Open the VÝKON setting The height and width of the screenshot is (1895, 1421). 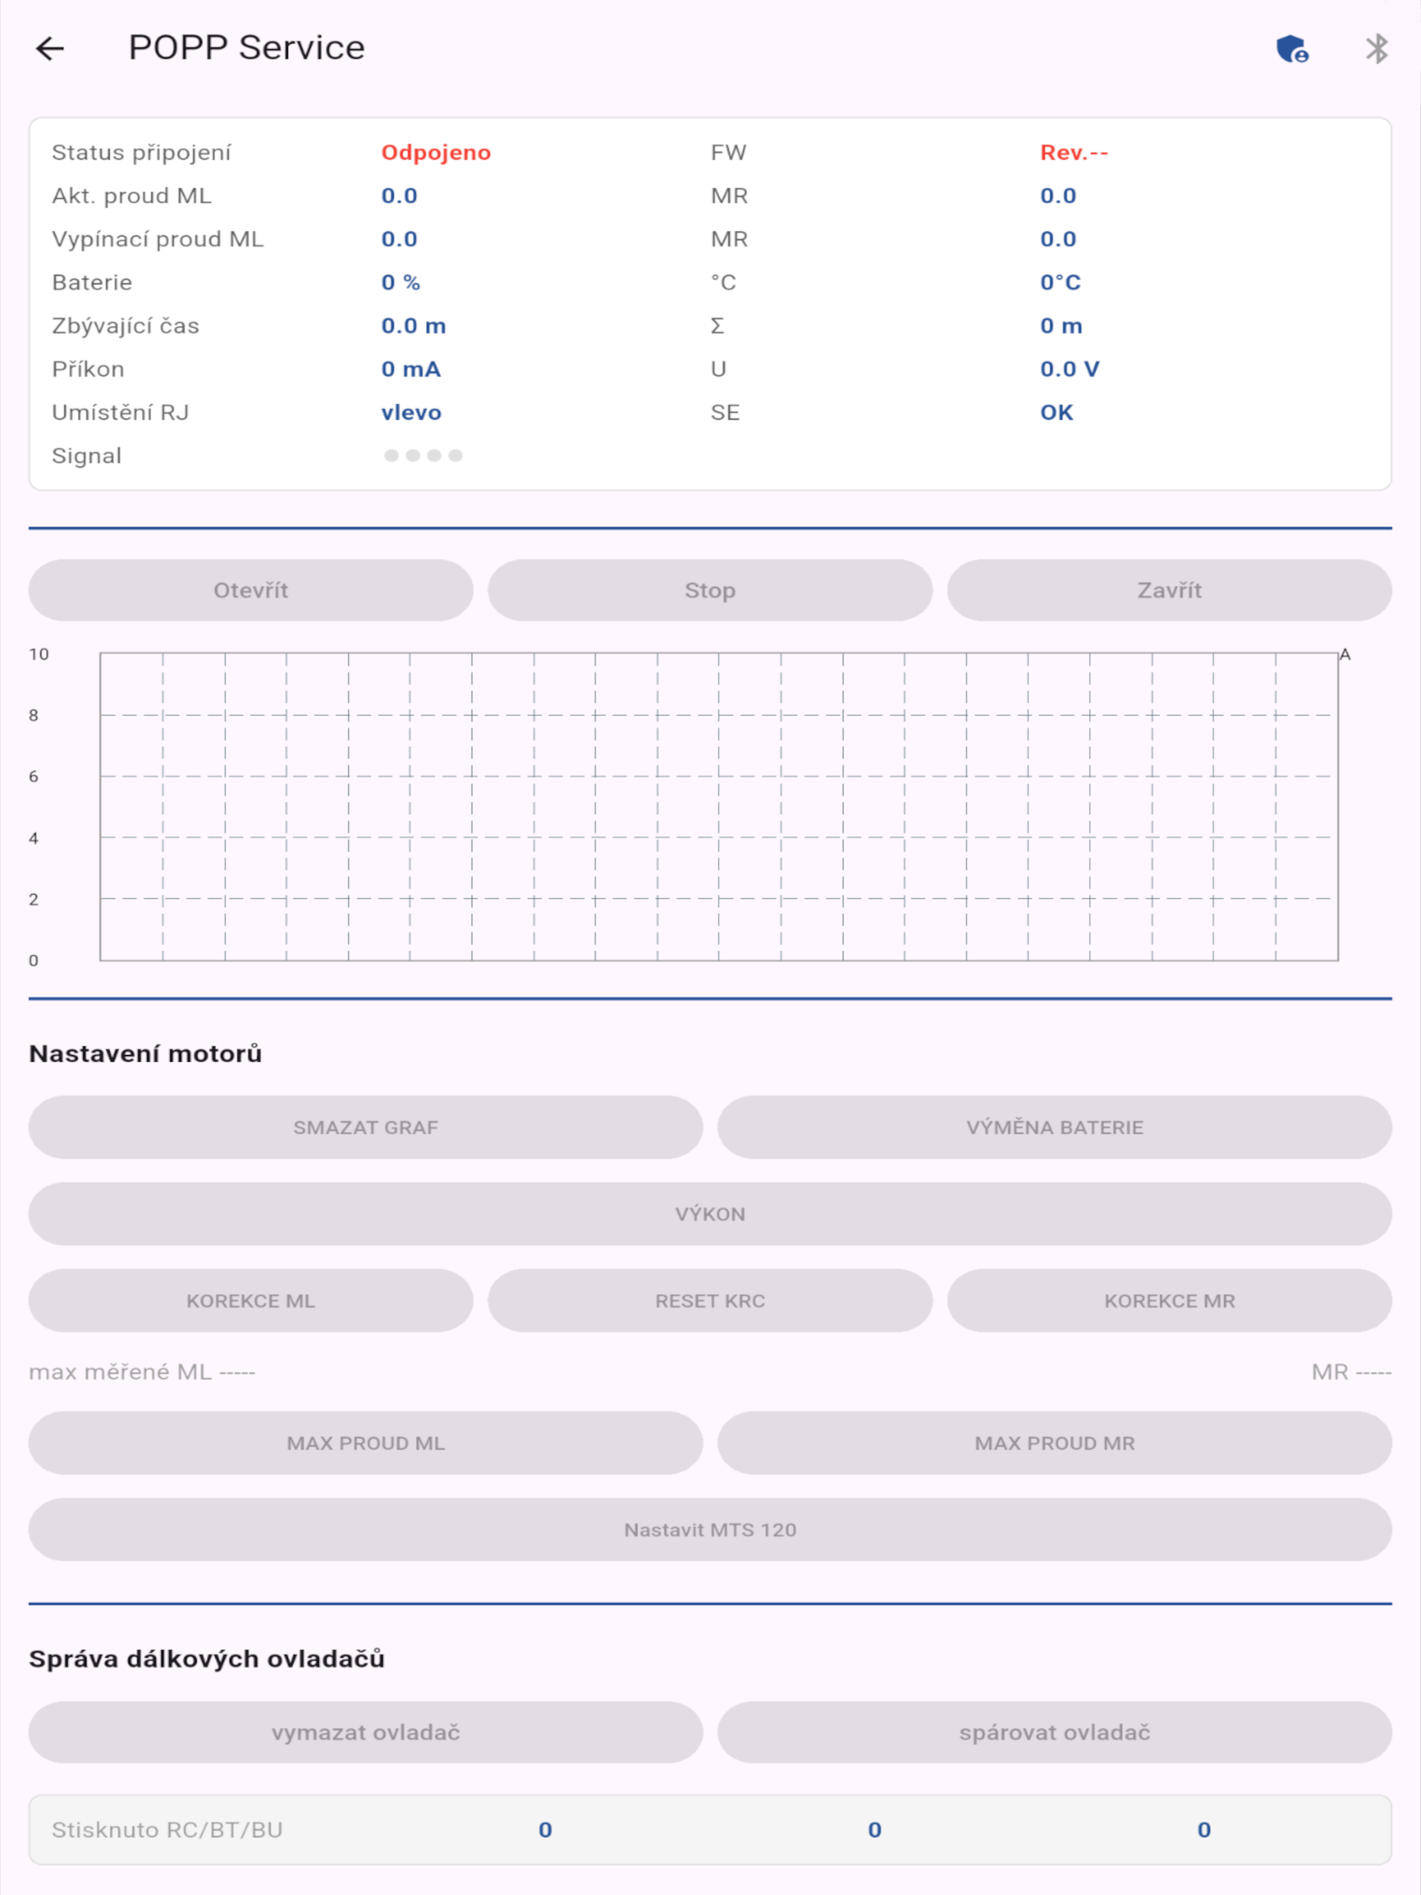(x=710, y=1214)
